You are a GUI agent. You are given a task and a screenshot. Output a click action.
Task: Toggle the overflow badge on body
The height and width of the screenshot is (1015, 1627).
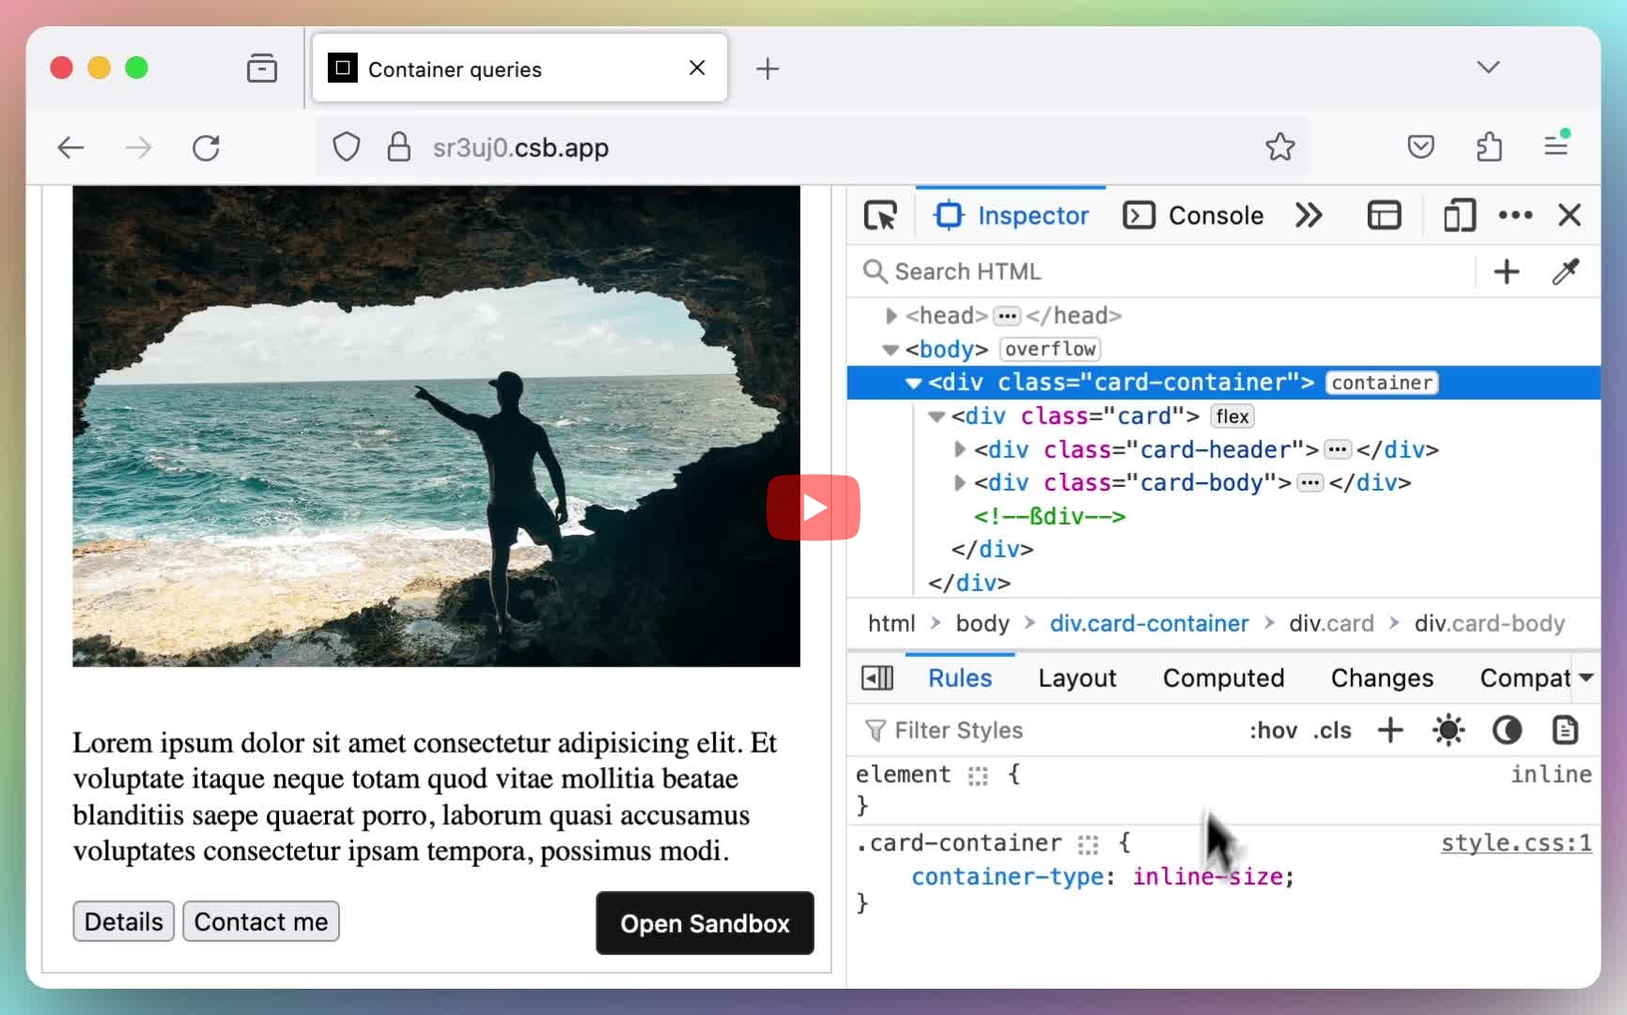click(1050, 350)
